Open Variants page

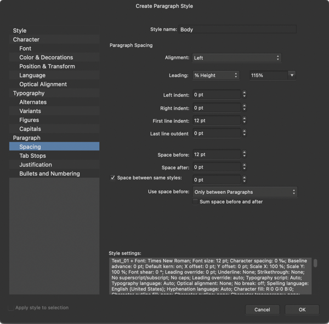(54, 111)
